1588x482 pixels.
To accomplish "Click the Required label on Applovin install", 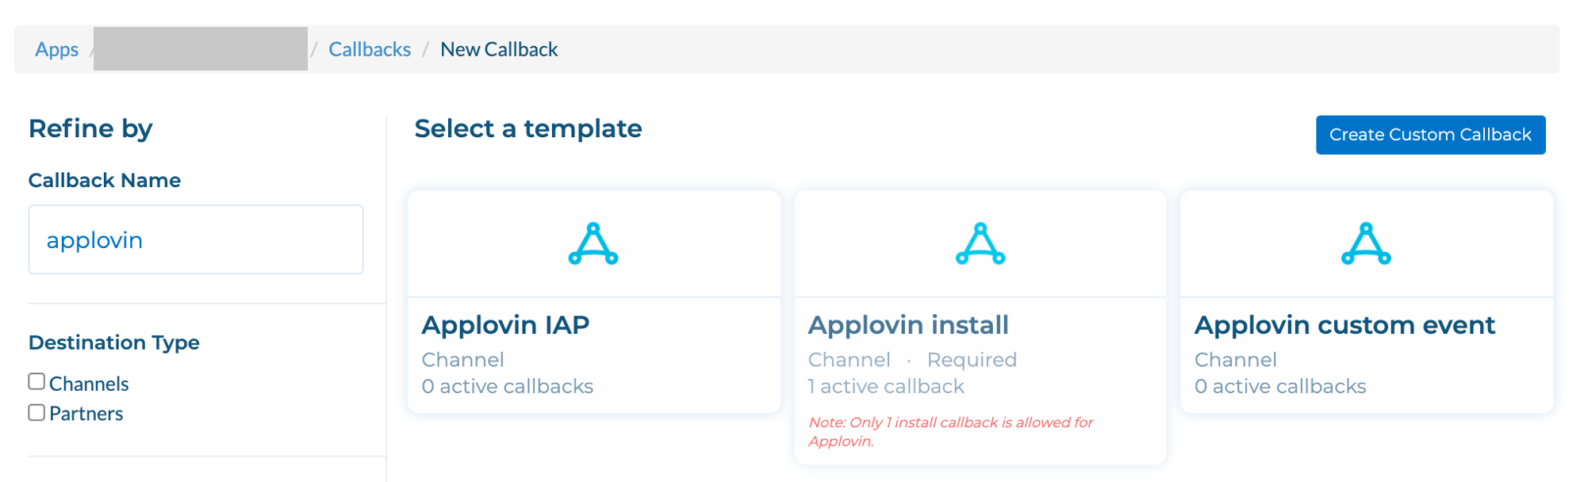I will 972,360.
